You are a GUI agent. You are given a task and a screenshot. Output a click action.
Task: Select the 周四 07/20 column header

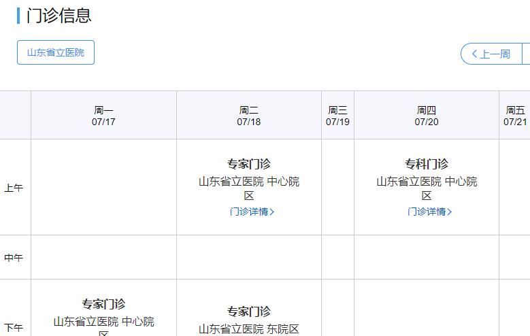(x=427, y=116)
